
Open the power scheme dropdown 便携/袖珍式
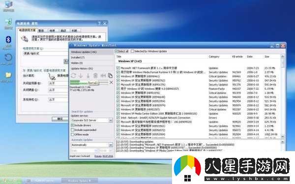point(45,53)
